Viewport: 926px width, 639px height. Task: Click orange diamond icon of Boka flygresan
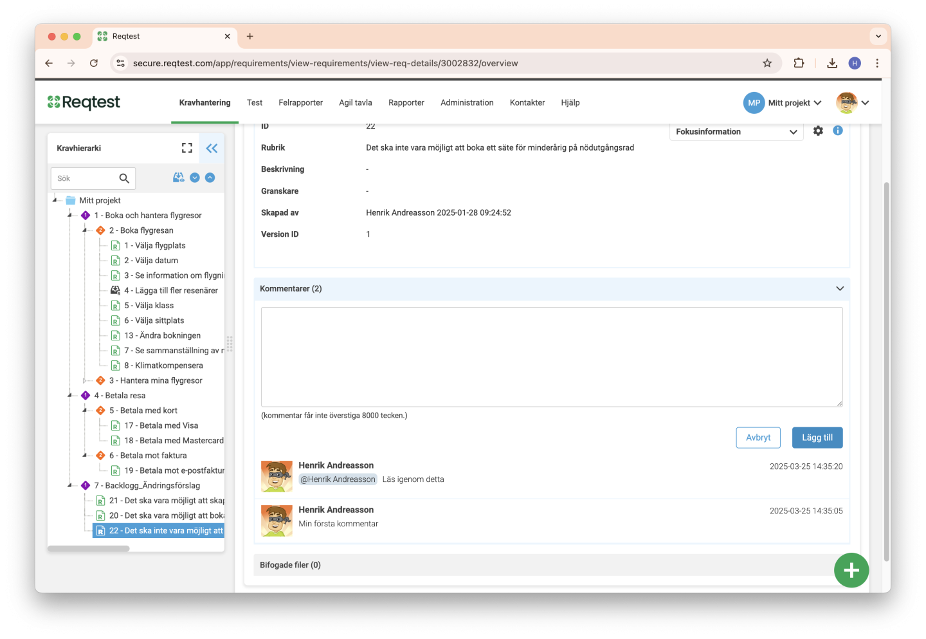(x=100, y=230)
